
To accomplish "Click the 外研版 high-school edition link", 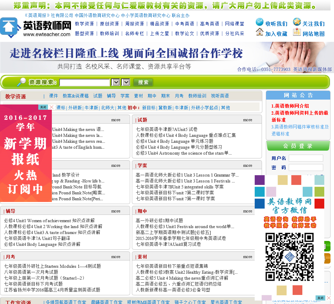I will click(75, 108).
